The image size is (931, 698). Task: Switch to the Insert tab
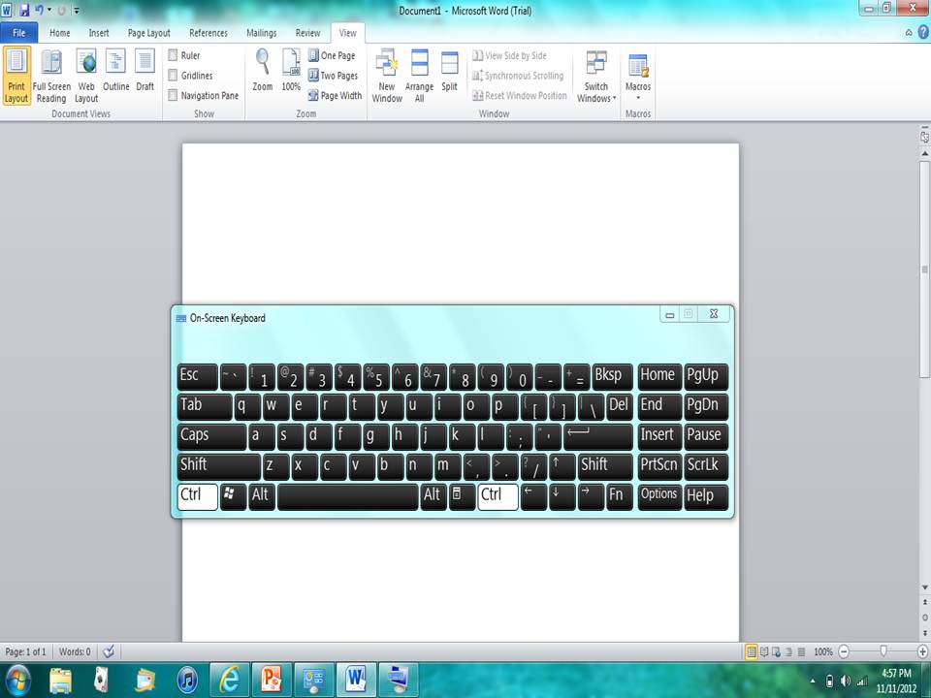click(99, 33)
